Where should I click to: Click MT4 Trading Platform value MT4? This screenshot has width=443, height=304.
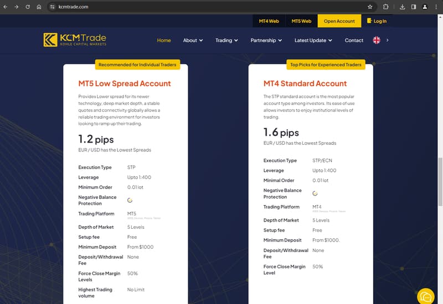(x=317, y=207)
